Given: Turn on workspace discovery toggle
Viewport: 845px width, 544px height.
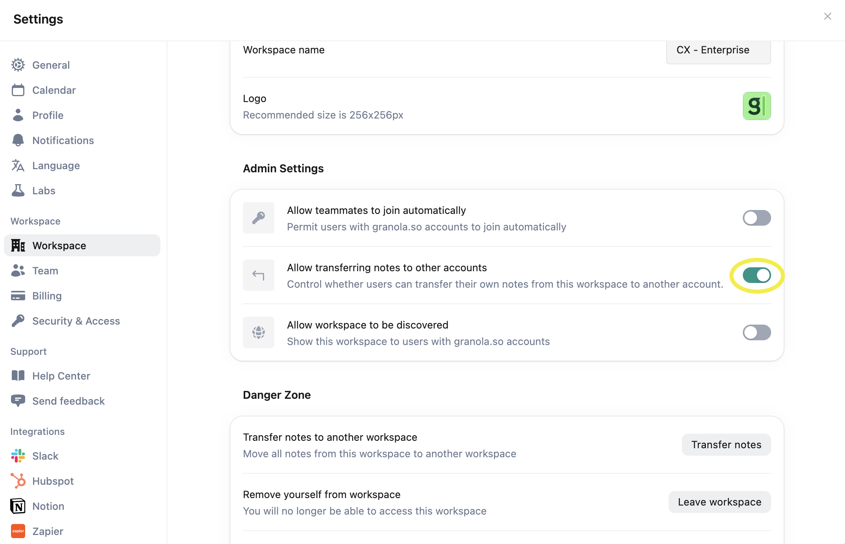Looking at the screenshot, I should 757,332.
